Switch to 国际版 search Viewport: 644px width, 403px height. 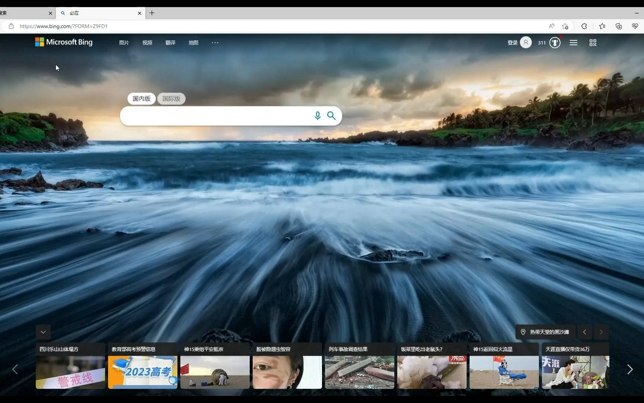click(x=171, y=99)
